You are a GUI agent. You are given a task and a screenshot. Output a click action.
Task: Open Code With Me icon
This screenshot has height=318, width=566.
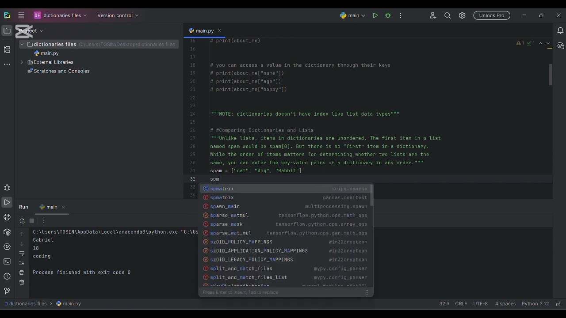click(432, 15)
